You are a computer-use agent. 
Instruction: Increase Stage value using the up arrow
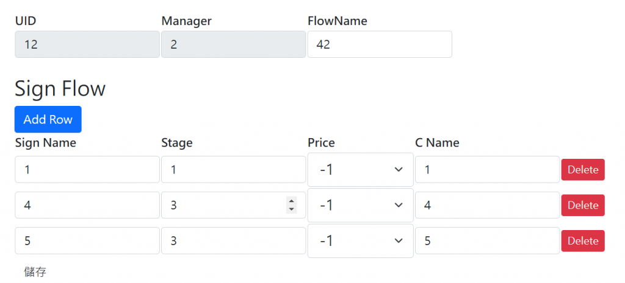tap(292, 201)
